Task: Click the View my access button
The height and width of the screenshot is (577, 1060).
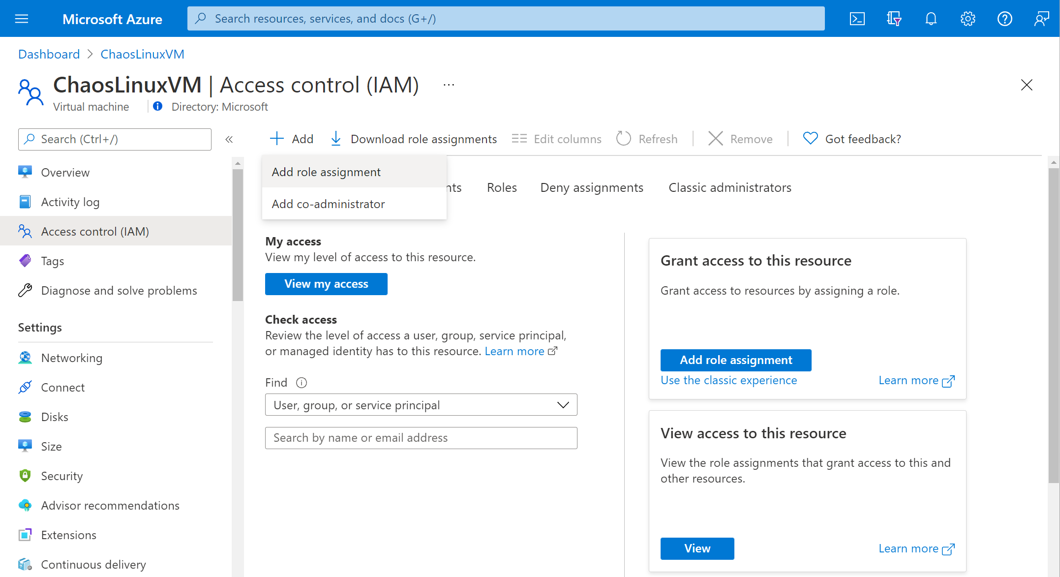Action: [x=326, y=284]
